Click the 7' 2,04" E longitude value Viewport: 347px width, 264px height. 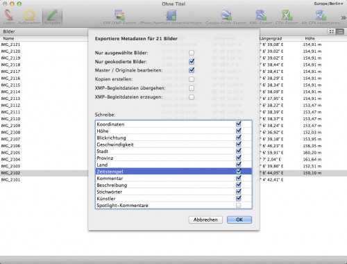tap(270, 159)
